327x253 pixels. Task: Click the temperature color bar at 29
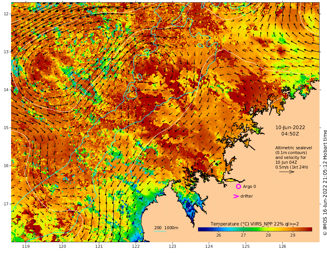293,230
